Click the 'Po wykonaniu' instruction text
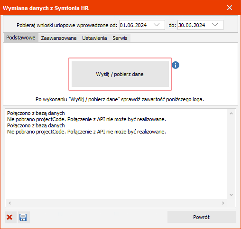The image size is (241, 229). [x=120, y=99]
